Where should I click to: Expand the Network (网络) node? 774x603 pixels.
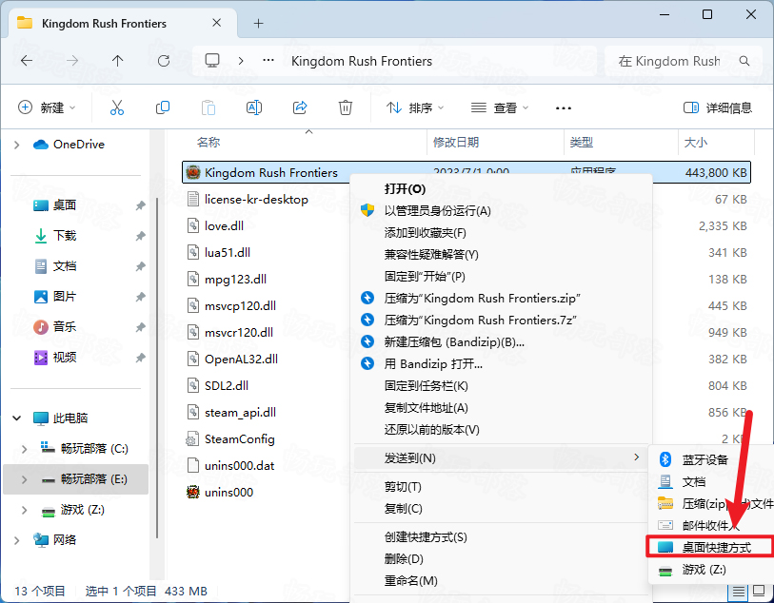17,540
